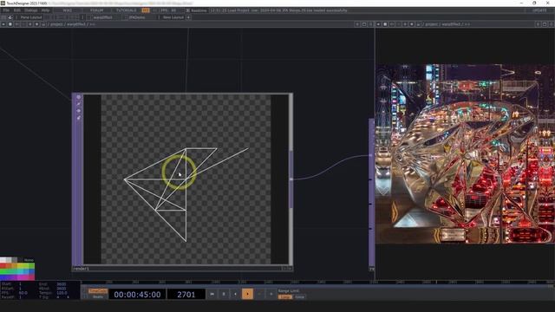Open the File menu
555x312 pixels.
(6, 10)
